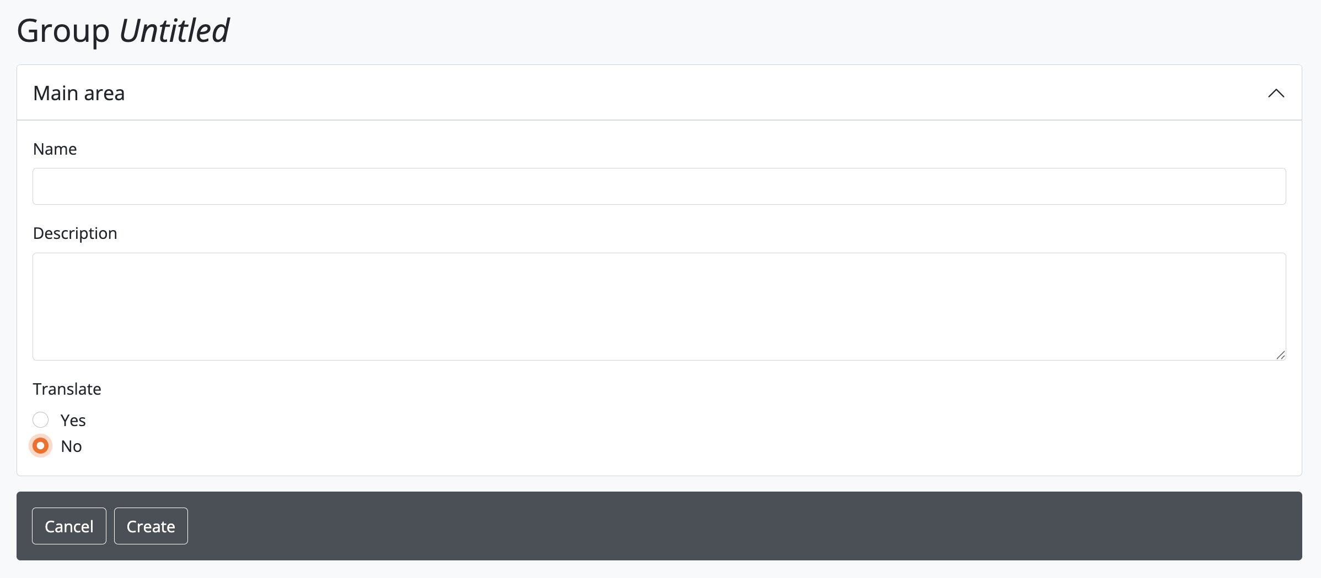Click the italic Untitled title text
The height and width of the screenshot is (578, 1321).
click(174, 31)
